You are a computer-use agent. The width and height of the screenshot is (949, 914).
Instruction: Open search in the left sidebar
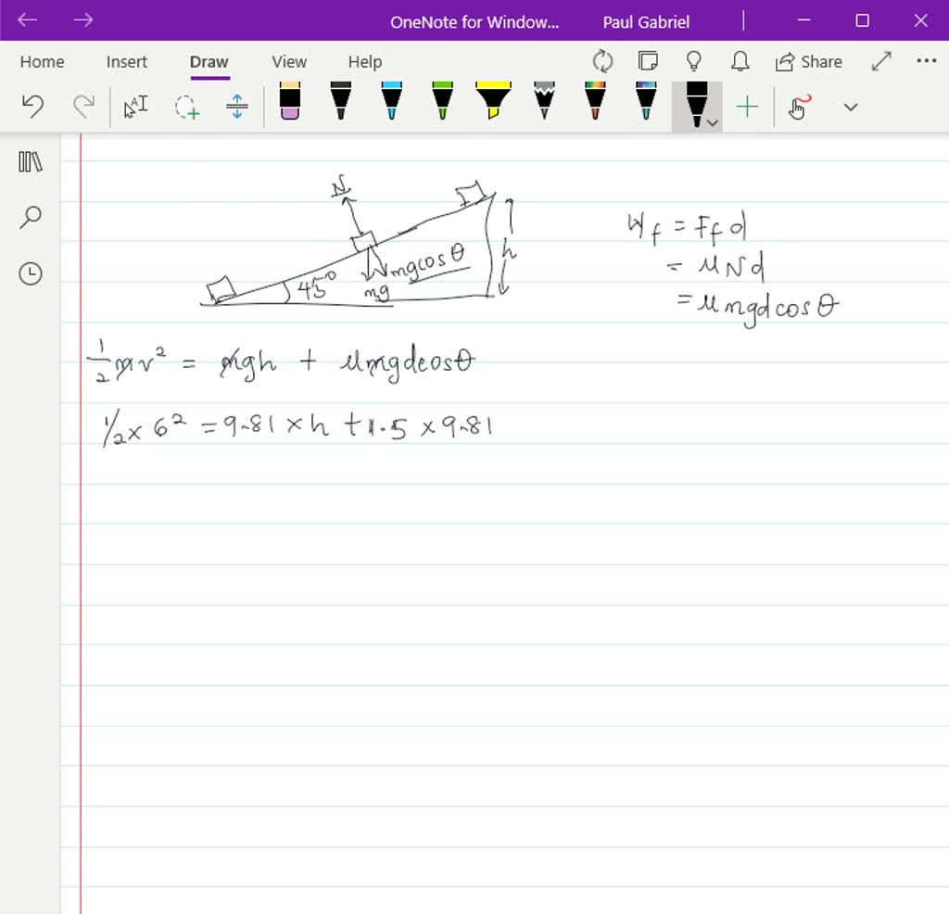pyautogui.click(x=31, y=218)
